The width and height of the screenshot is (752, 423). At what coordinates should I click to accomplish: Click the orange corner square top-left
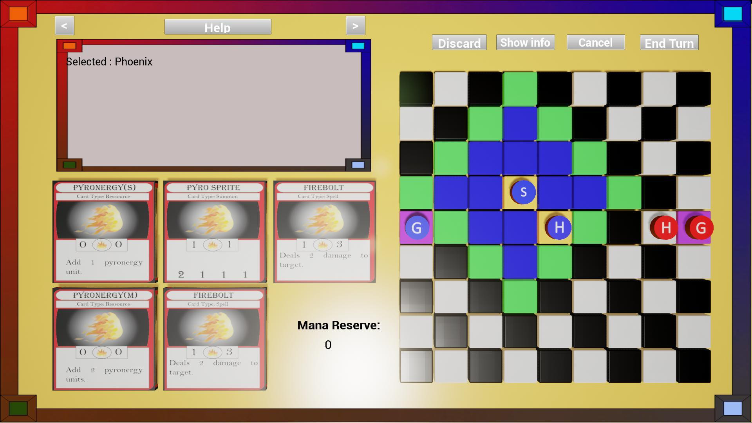click(x=18, y=13)
